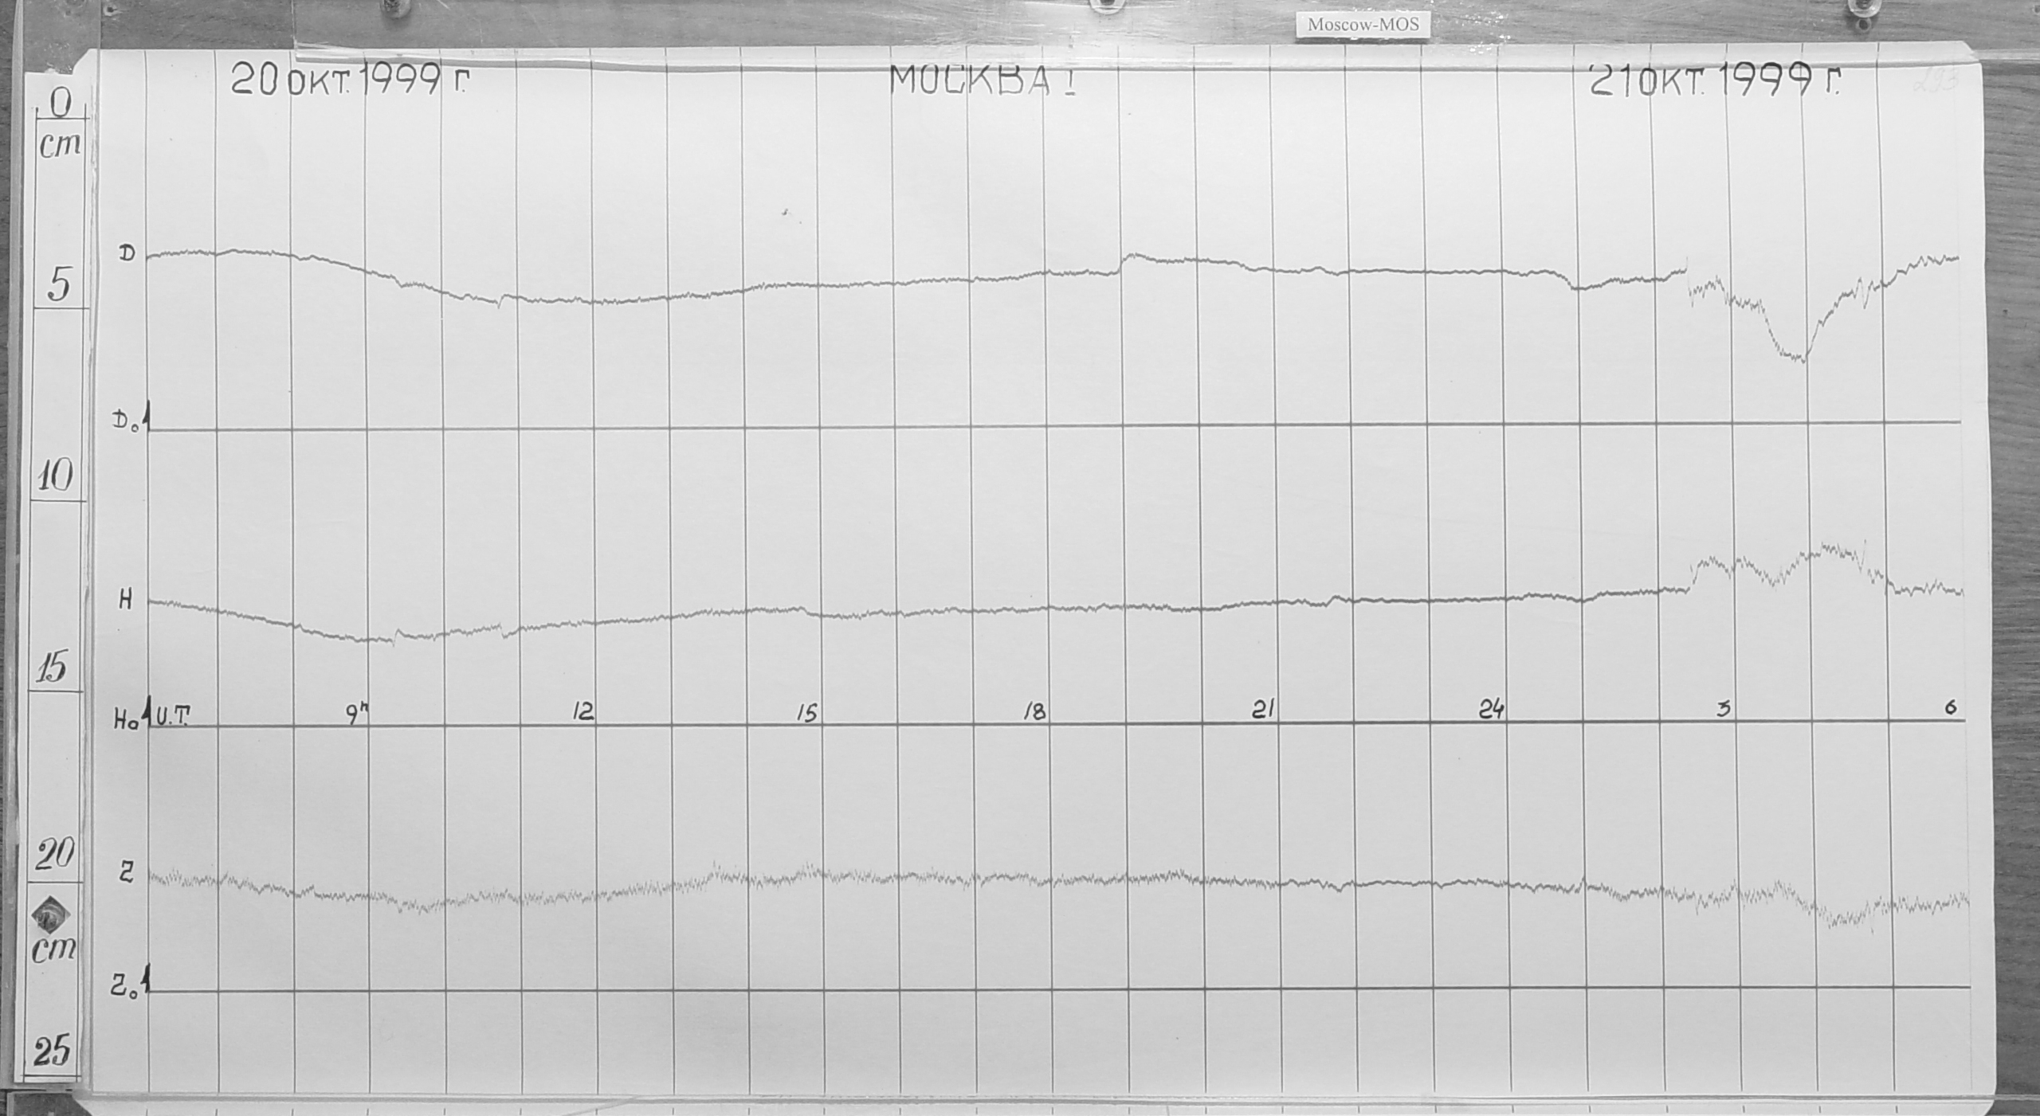Select the 24 hour marker
This screenshot has height=1116, width=2040.
[1491, 709]
